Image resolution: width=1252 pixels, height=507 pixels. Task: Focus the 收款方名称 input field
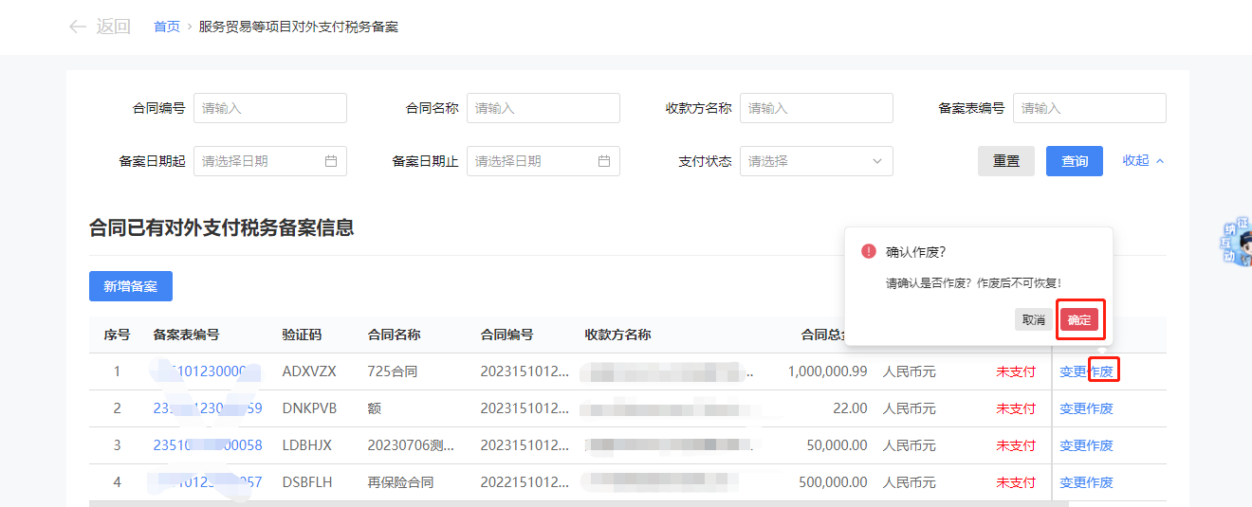click(x=817, y=108)
